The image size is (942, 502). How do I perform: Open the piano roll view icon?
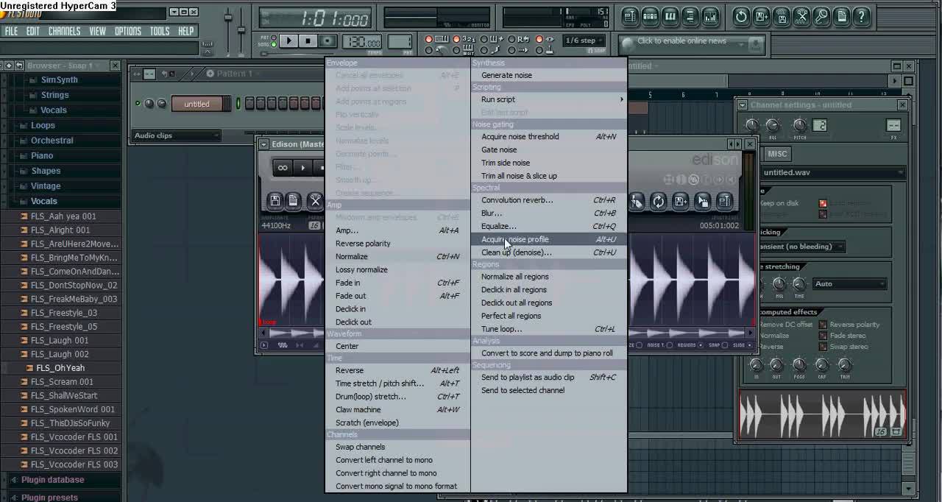670,16
